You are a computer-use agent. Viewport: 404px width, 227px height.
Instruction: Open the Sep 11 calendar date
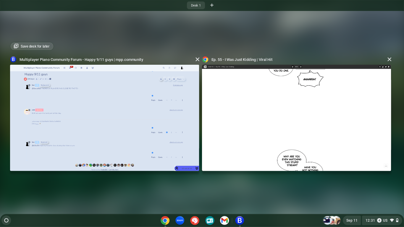click(352, 220)
